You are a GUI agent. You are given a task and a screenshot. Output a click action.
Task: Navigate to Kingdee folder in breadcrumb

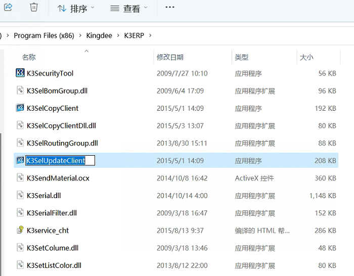99,36
